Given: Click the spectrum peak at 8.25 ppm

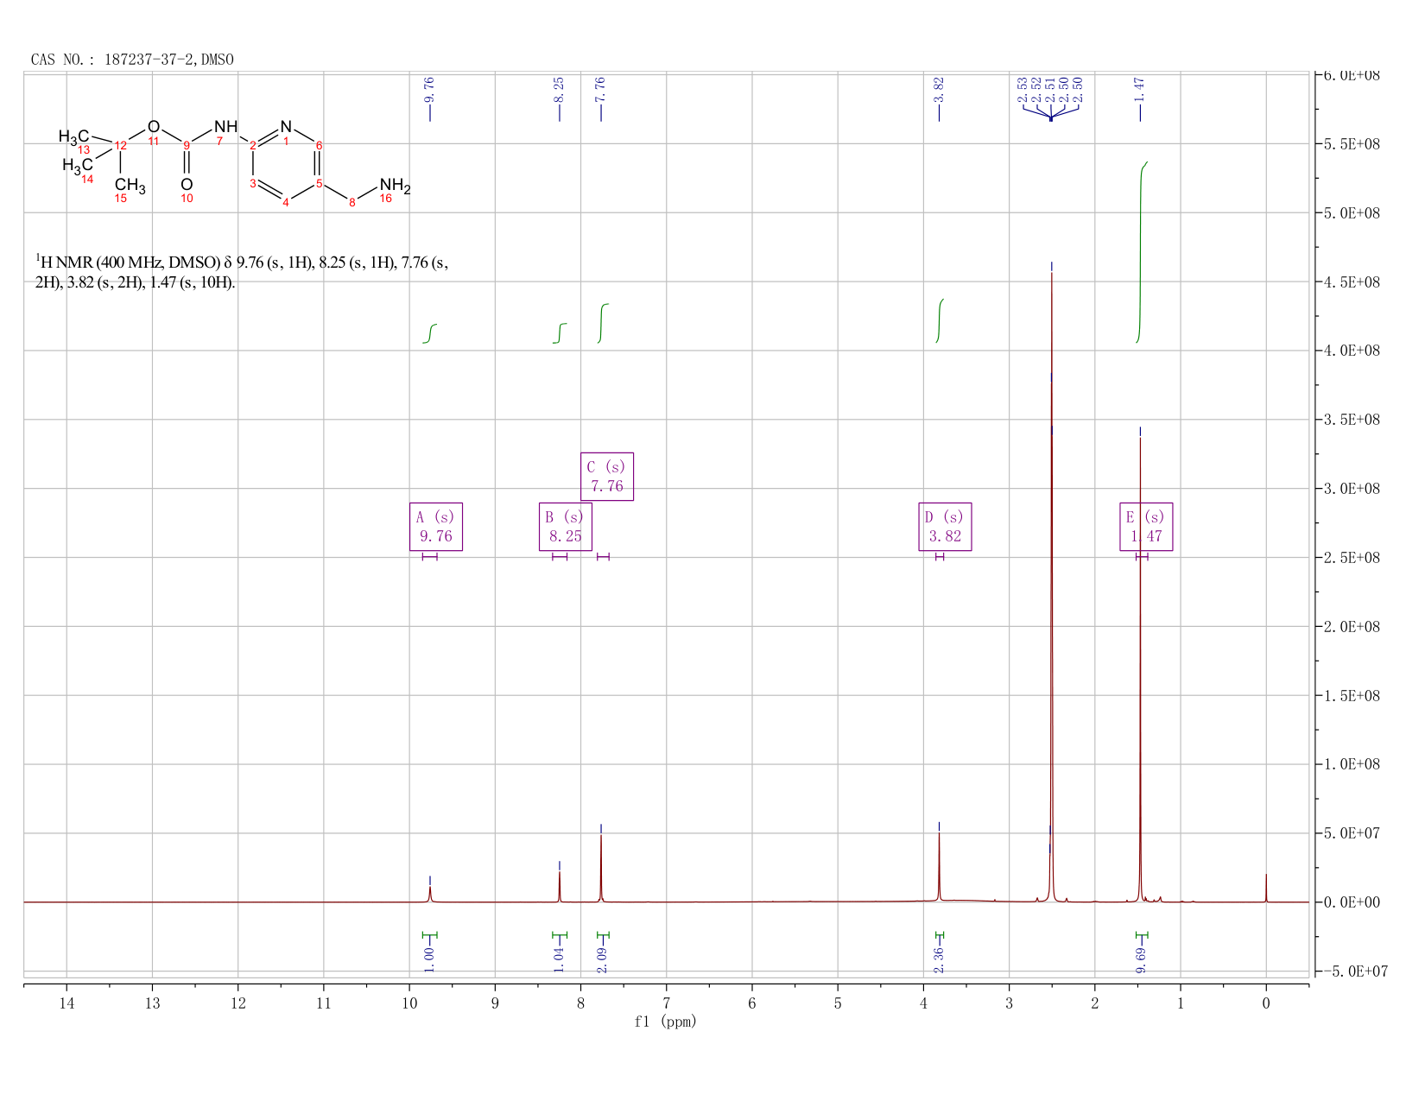Looking at the screenshot, I should click(560, 887).
